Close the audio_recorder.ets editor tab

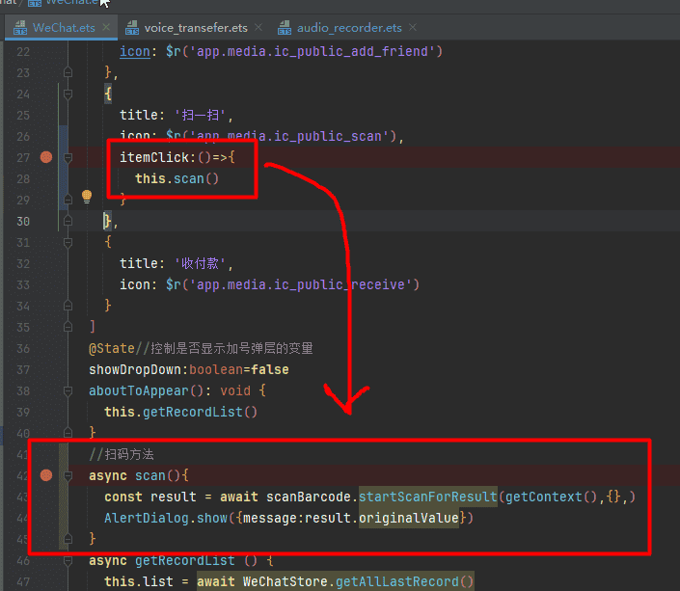(412, 28)
